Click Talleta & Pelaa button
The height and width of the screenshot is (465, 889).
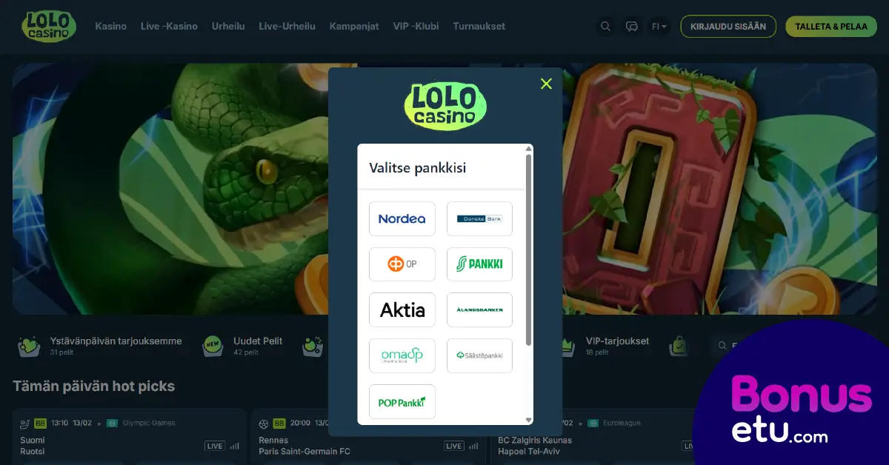831,27
